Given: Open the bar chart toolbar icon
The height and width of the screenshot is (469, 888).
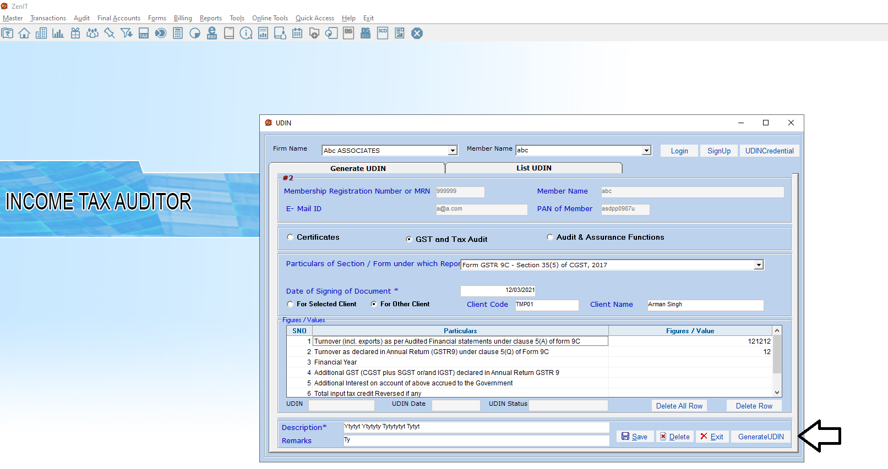Looking at the screenshot, I should point(58,34).
